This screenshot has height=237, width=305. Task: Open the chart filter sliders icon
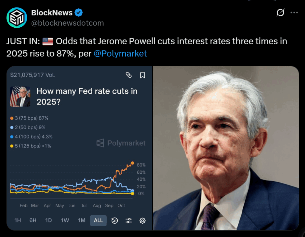click(129, 220)
